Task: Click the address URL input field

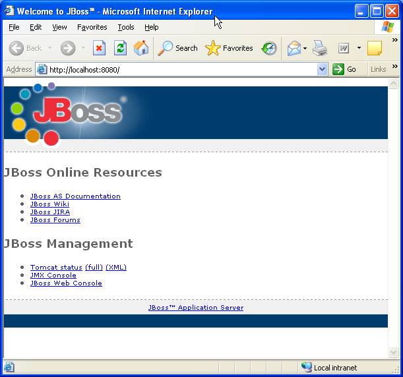Action: pyautogui.click(x=183, y=70)
